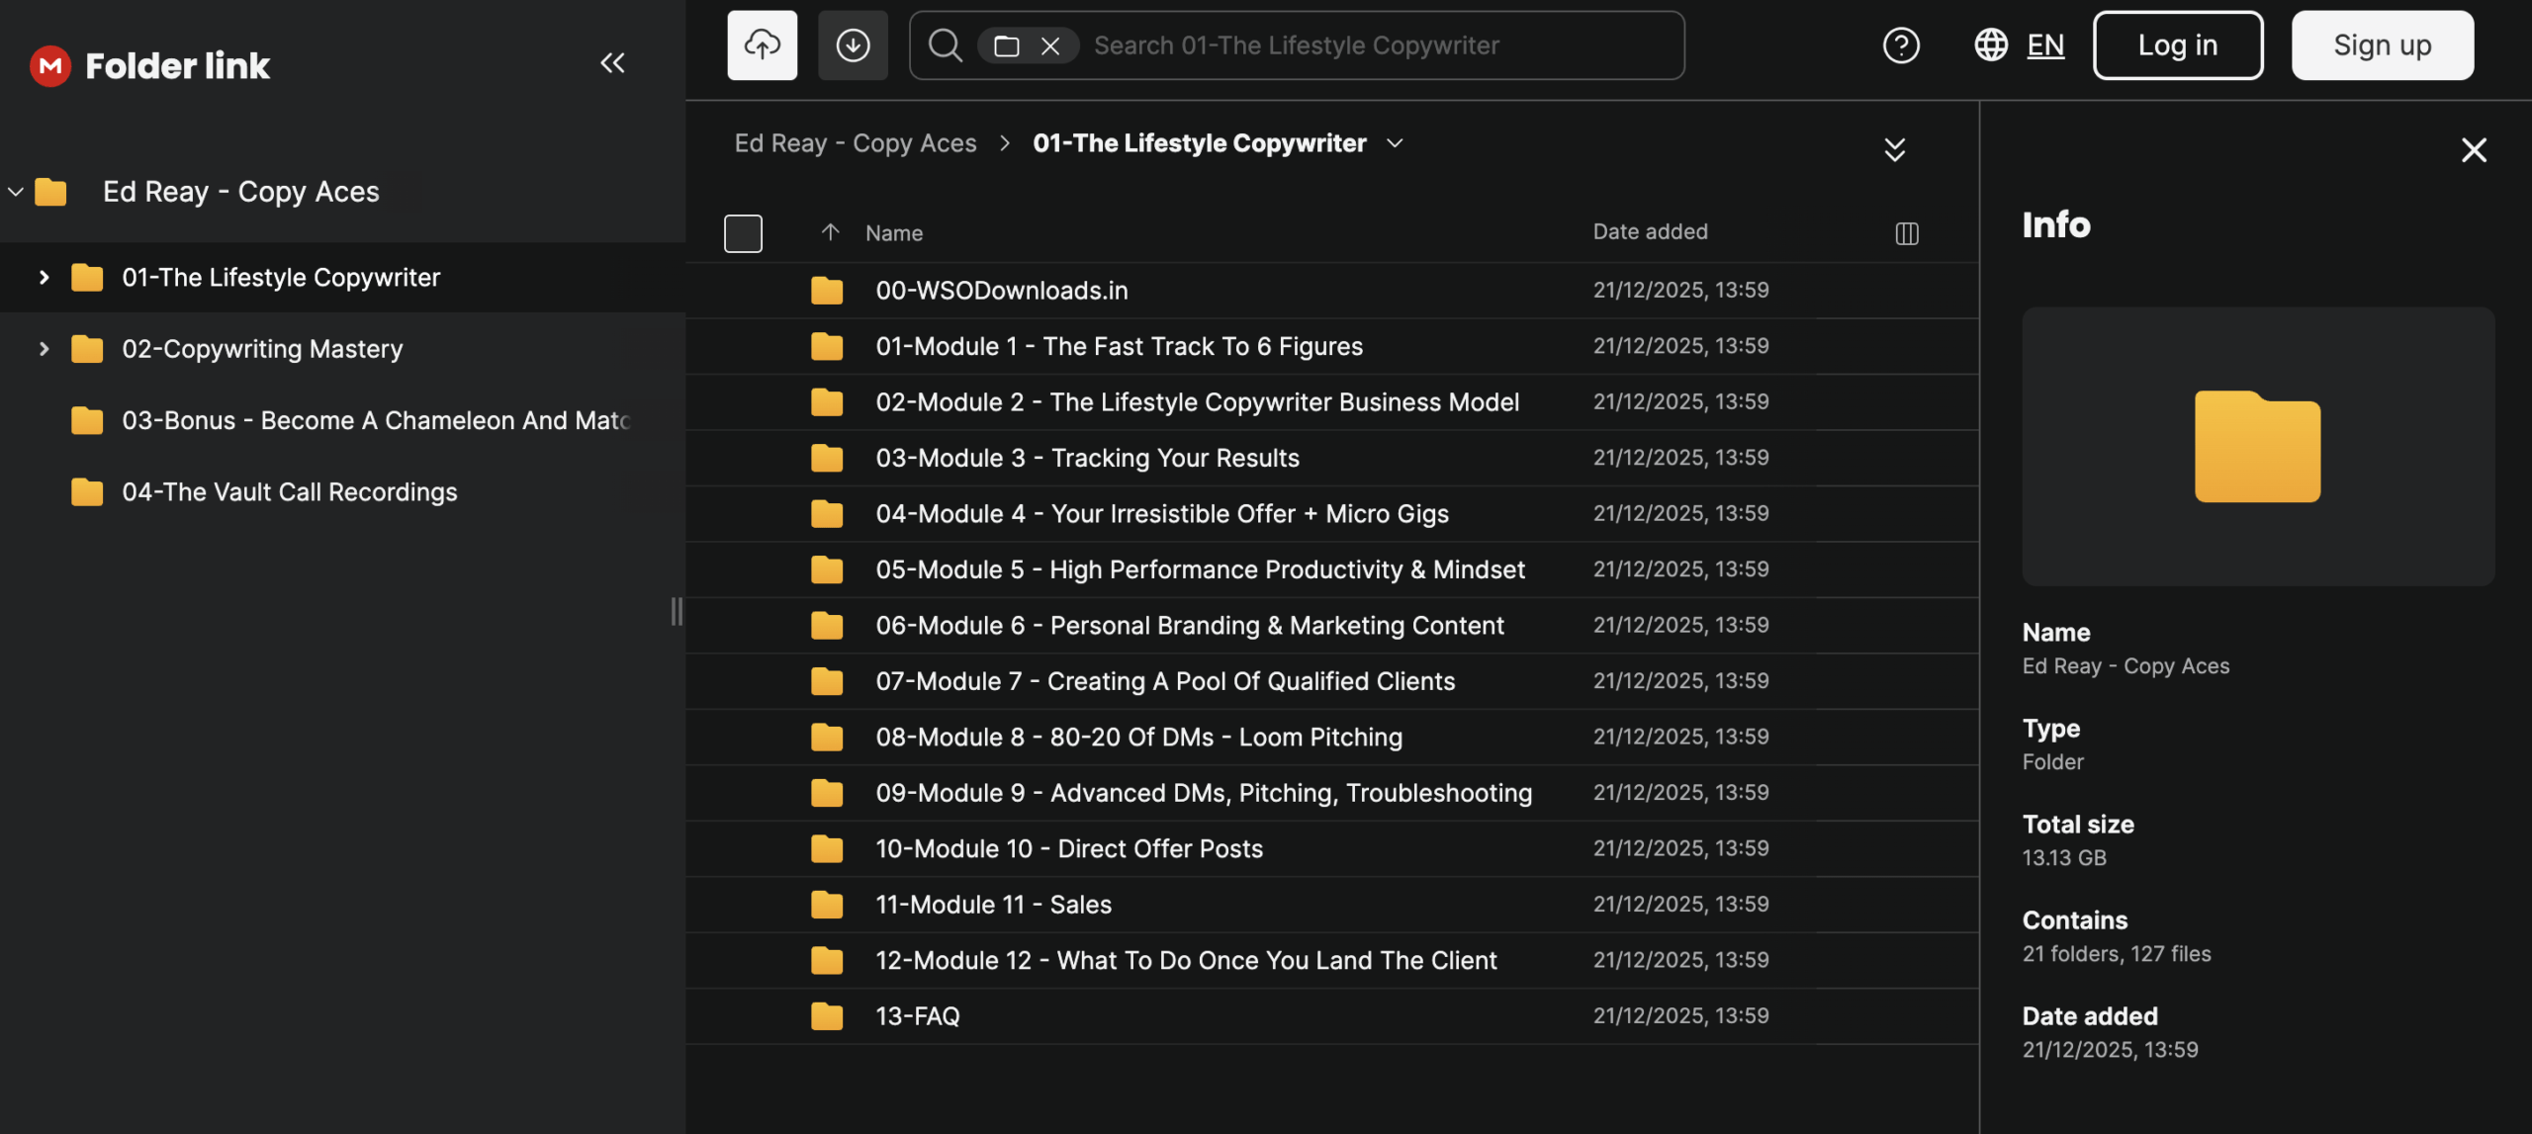Open the breadcrumb folder dropdown arrow

1395,143
